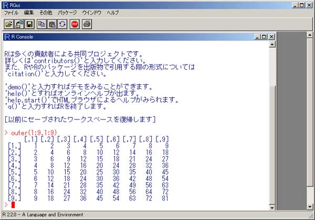Maximize the RGui main window
The width and height of the screenshot is (315, 220).
(x=302, y=5)
